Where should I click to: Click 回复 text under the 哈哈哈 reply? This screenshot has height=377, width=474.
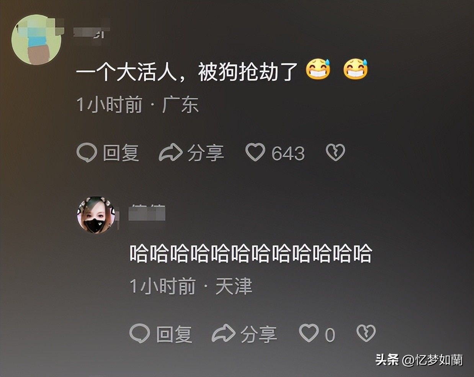(x=174, y=334)
